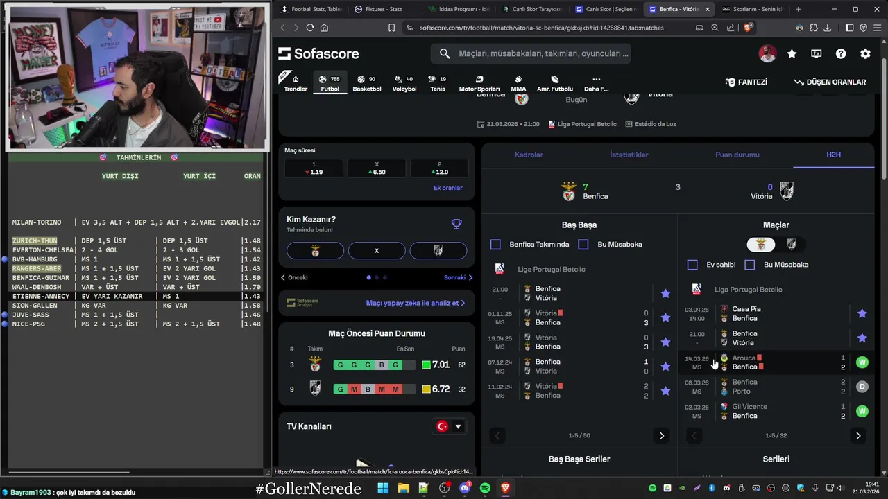Screen dimensions: 888x499
Task: Click Vitória's yellow 6.72 rating badge
Action: point(436,389)
